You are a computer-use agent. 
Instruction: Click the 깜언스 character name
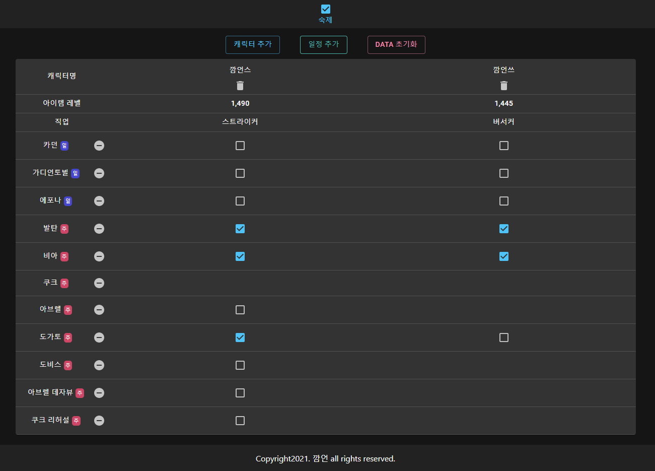tap(240, 70)
